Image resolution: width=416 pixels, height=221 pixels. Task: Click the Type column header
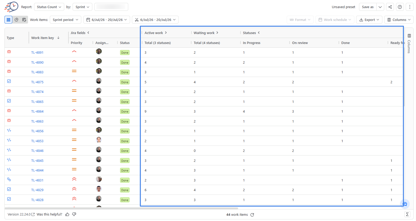pos(10,38)
